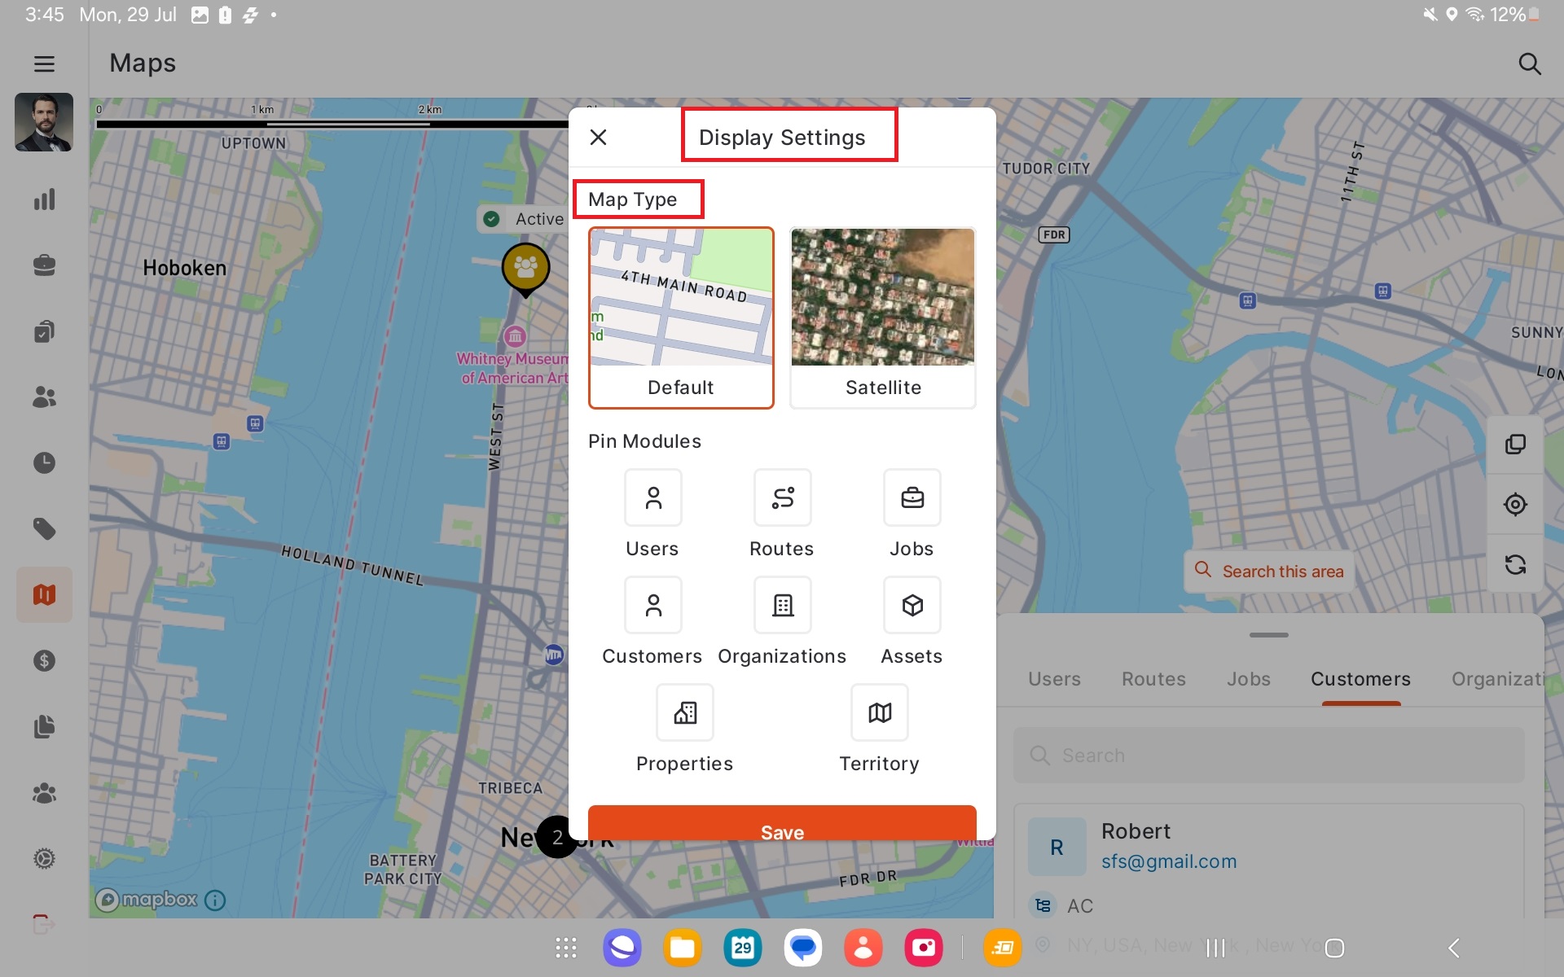Toggle the Routes pin module
This screenshot has height=977, width=1564.
pos(782,497)
